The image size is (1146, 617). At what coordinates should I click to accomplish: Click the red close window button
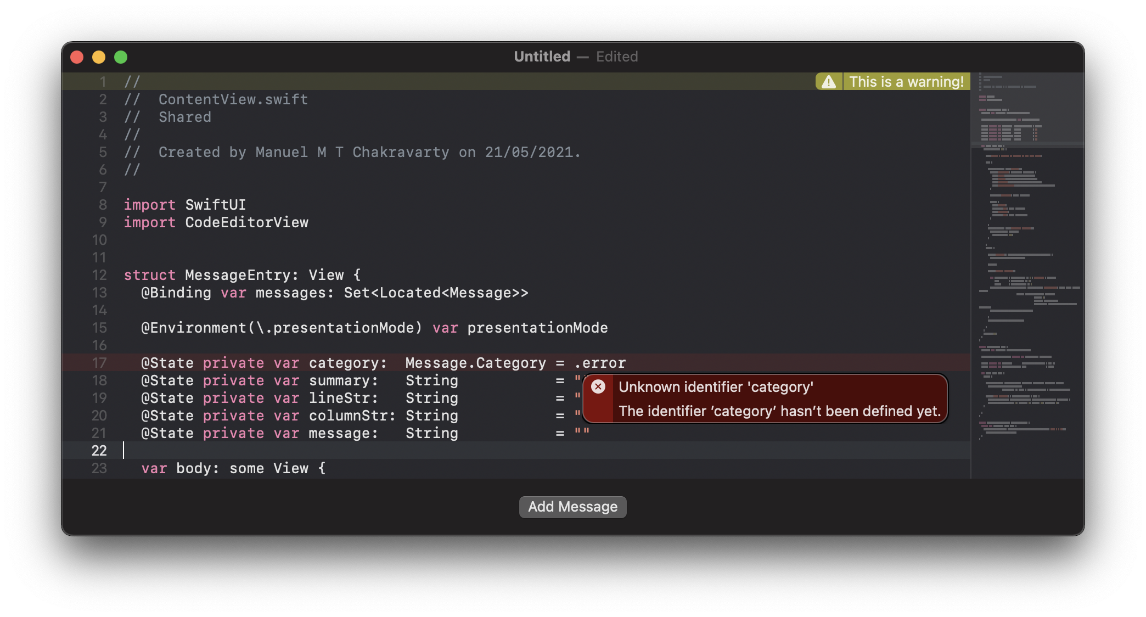click(77, 57)
